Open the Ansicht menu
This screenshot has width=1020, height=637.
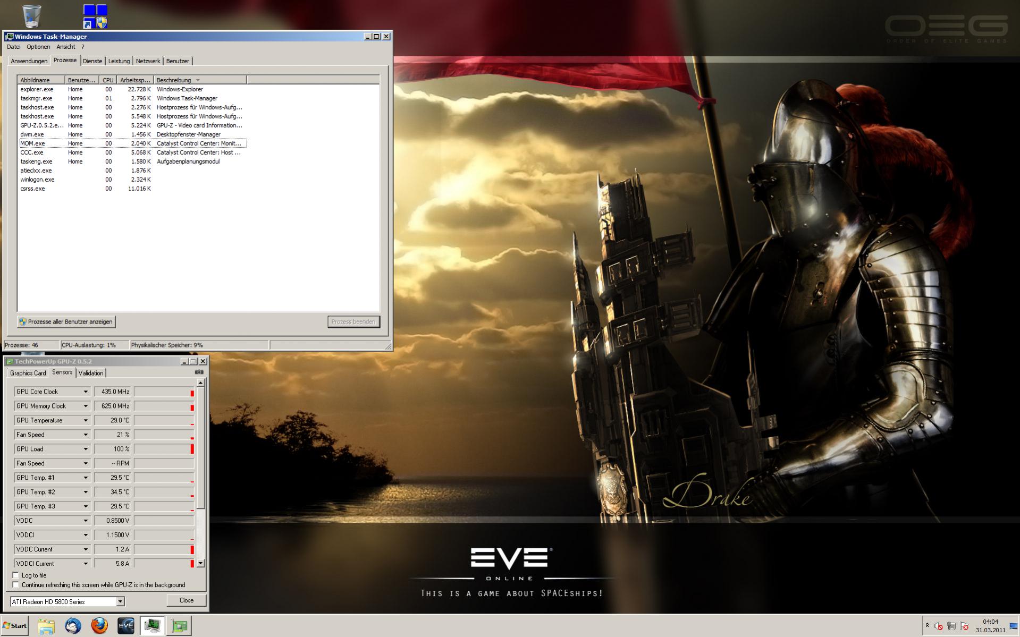tap(66, 47)
